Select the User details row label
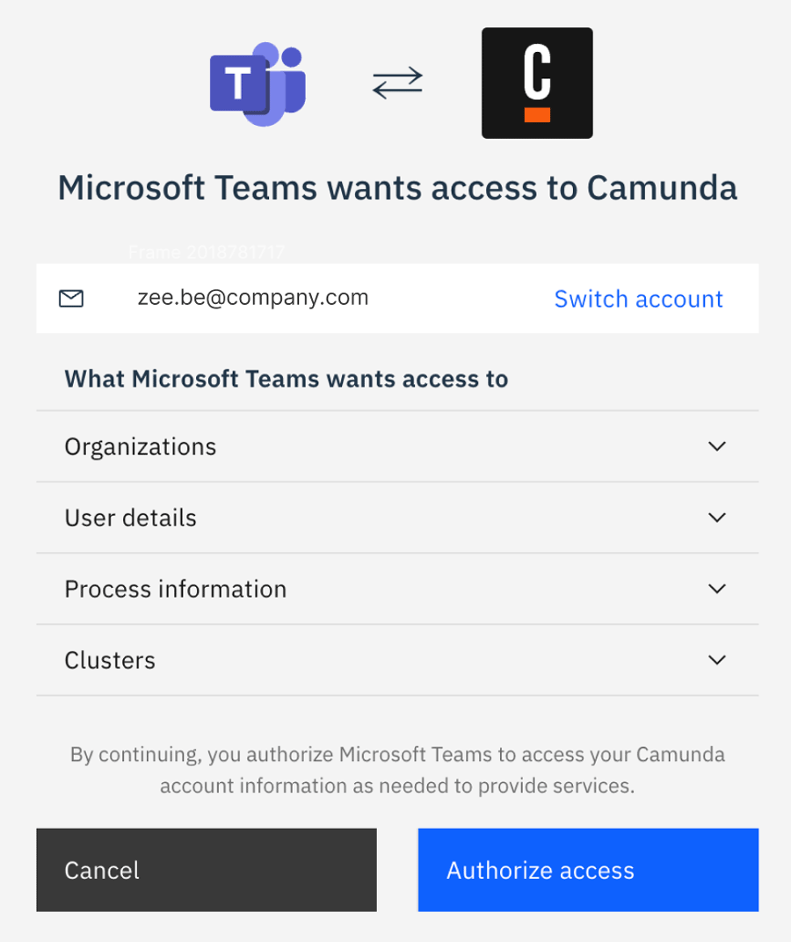The image size is (791, 942). pos(131,518)
